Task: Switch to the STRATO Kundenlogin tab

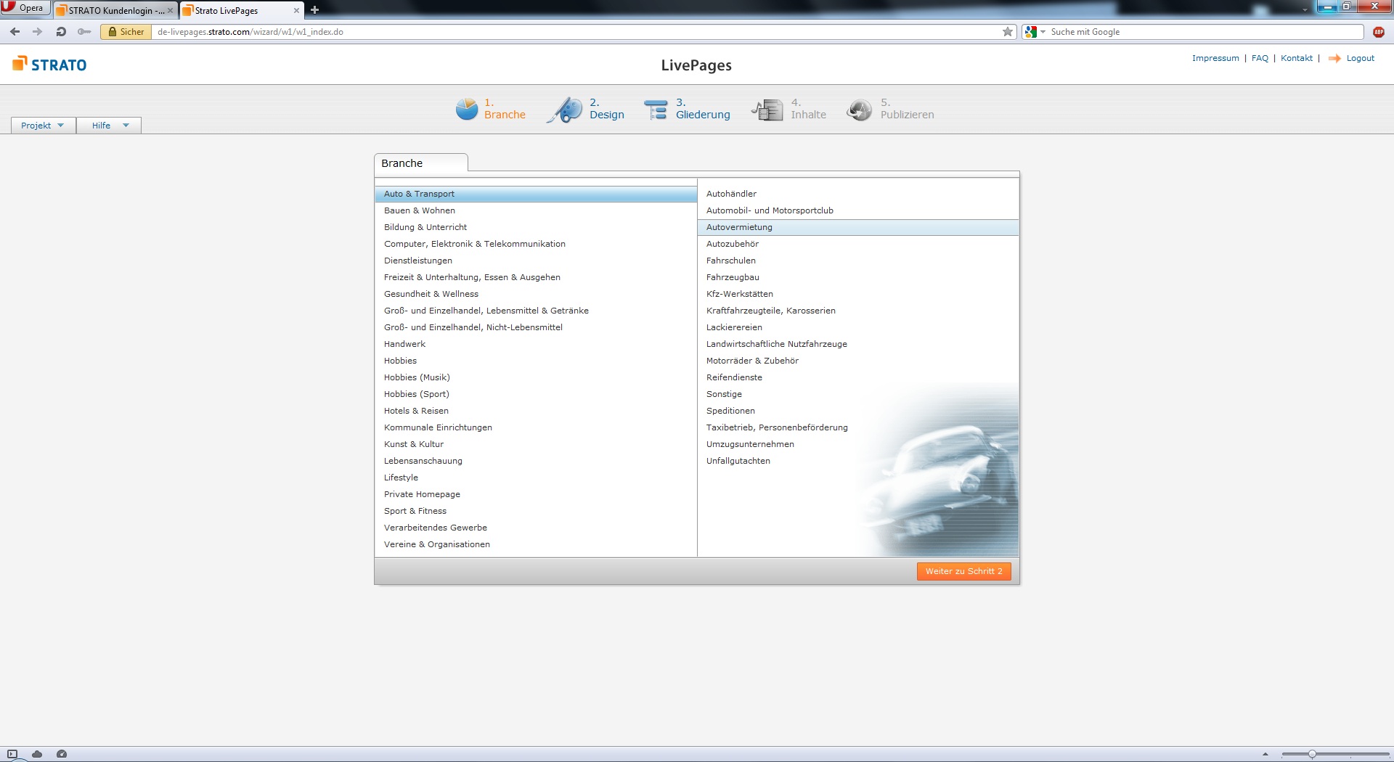Action: [x=115, y=10]
